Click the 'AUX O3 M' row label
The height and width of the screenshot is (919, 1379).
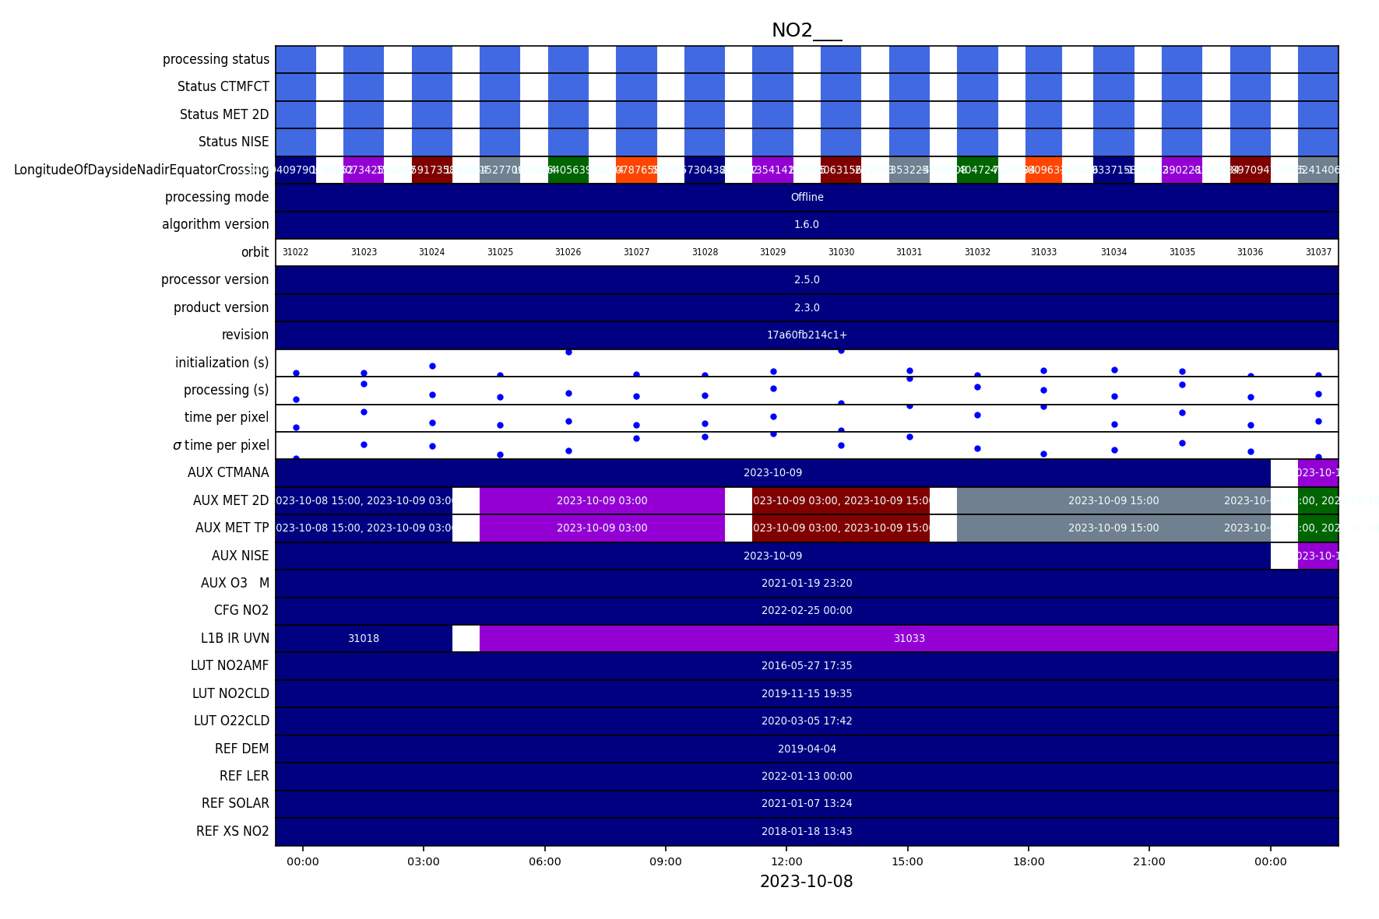[x=234, y=583]
